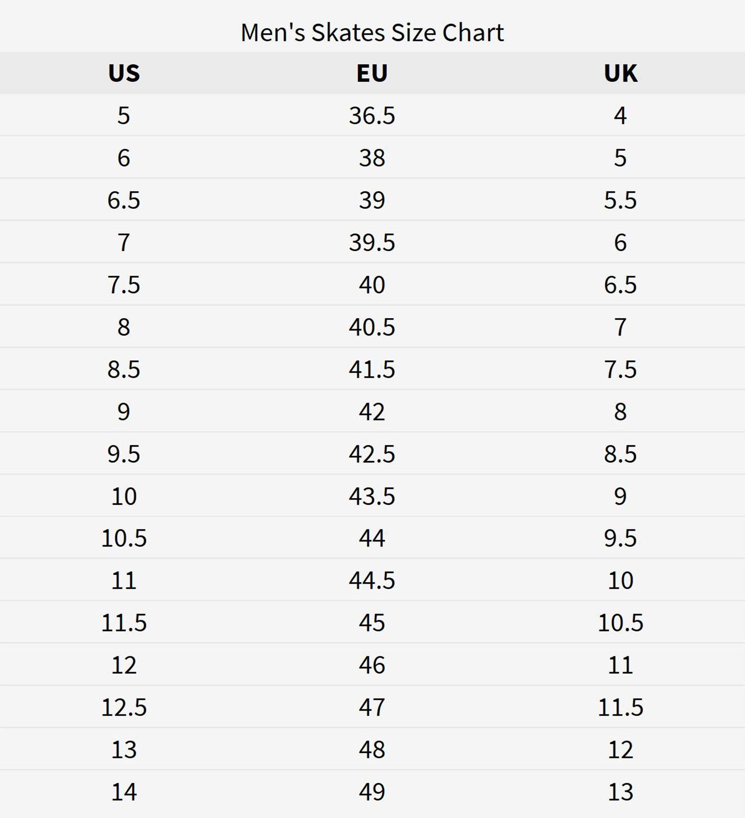Click UK size 10.5 cell
This screenshot has width=745, height=818.
[x=620, y=623]
